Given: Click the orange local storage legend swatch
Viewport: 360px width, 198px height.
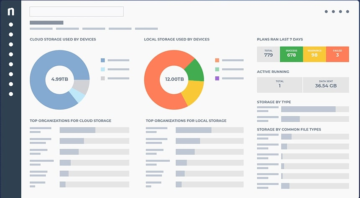Looking at the screenshot, I should 217,60.
